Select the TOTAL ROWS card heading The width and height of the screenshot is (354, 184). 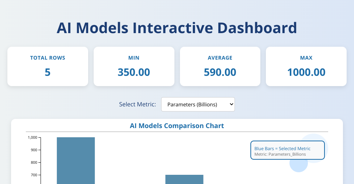pyautogui.click(x=48, y=58)
